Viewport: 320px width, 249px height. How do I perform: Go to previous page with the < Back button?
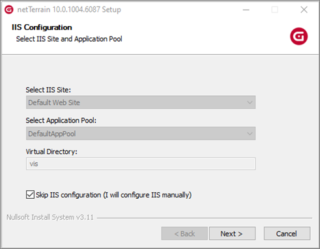(x=184, y=233)
